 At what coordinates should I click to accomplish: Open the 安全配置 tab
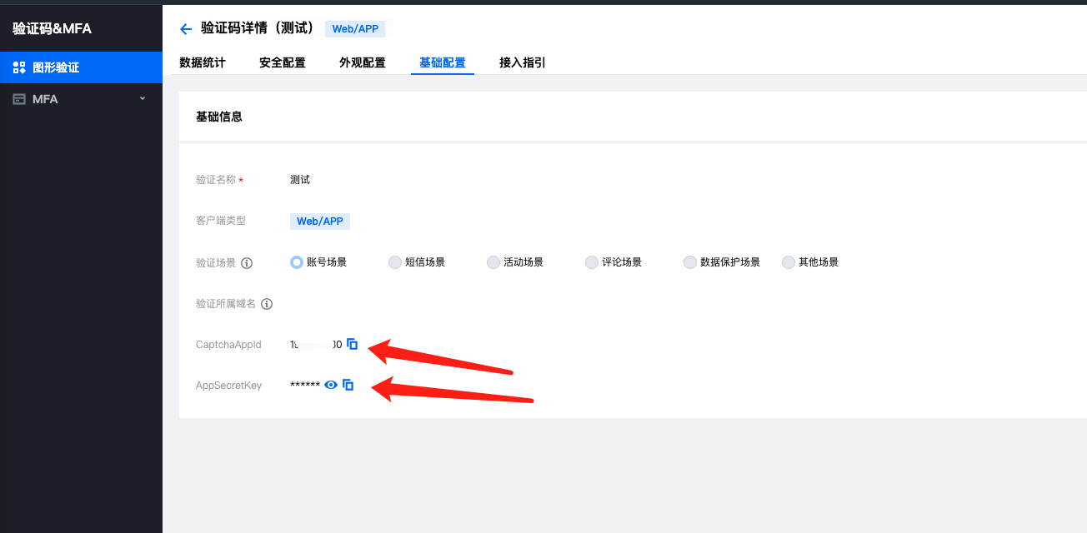tap(283, 62)
